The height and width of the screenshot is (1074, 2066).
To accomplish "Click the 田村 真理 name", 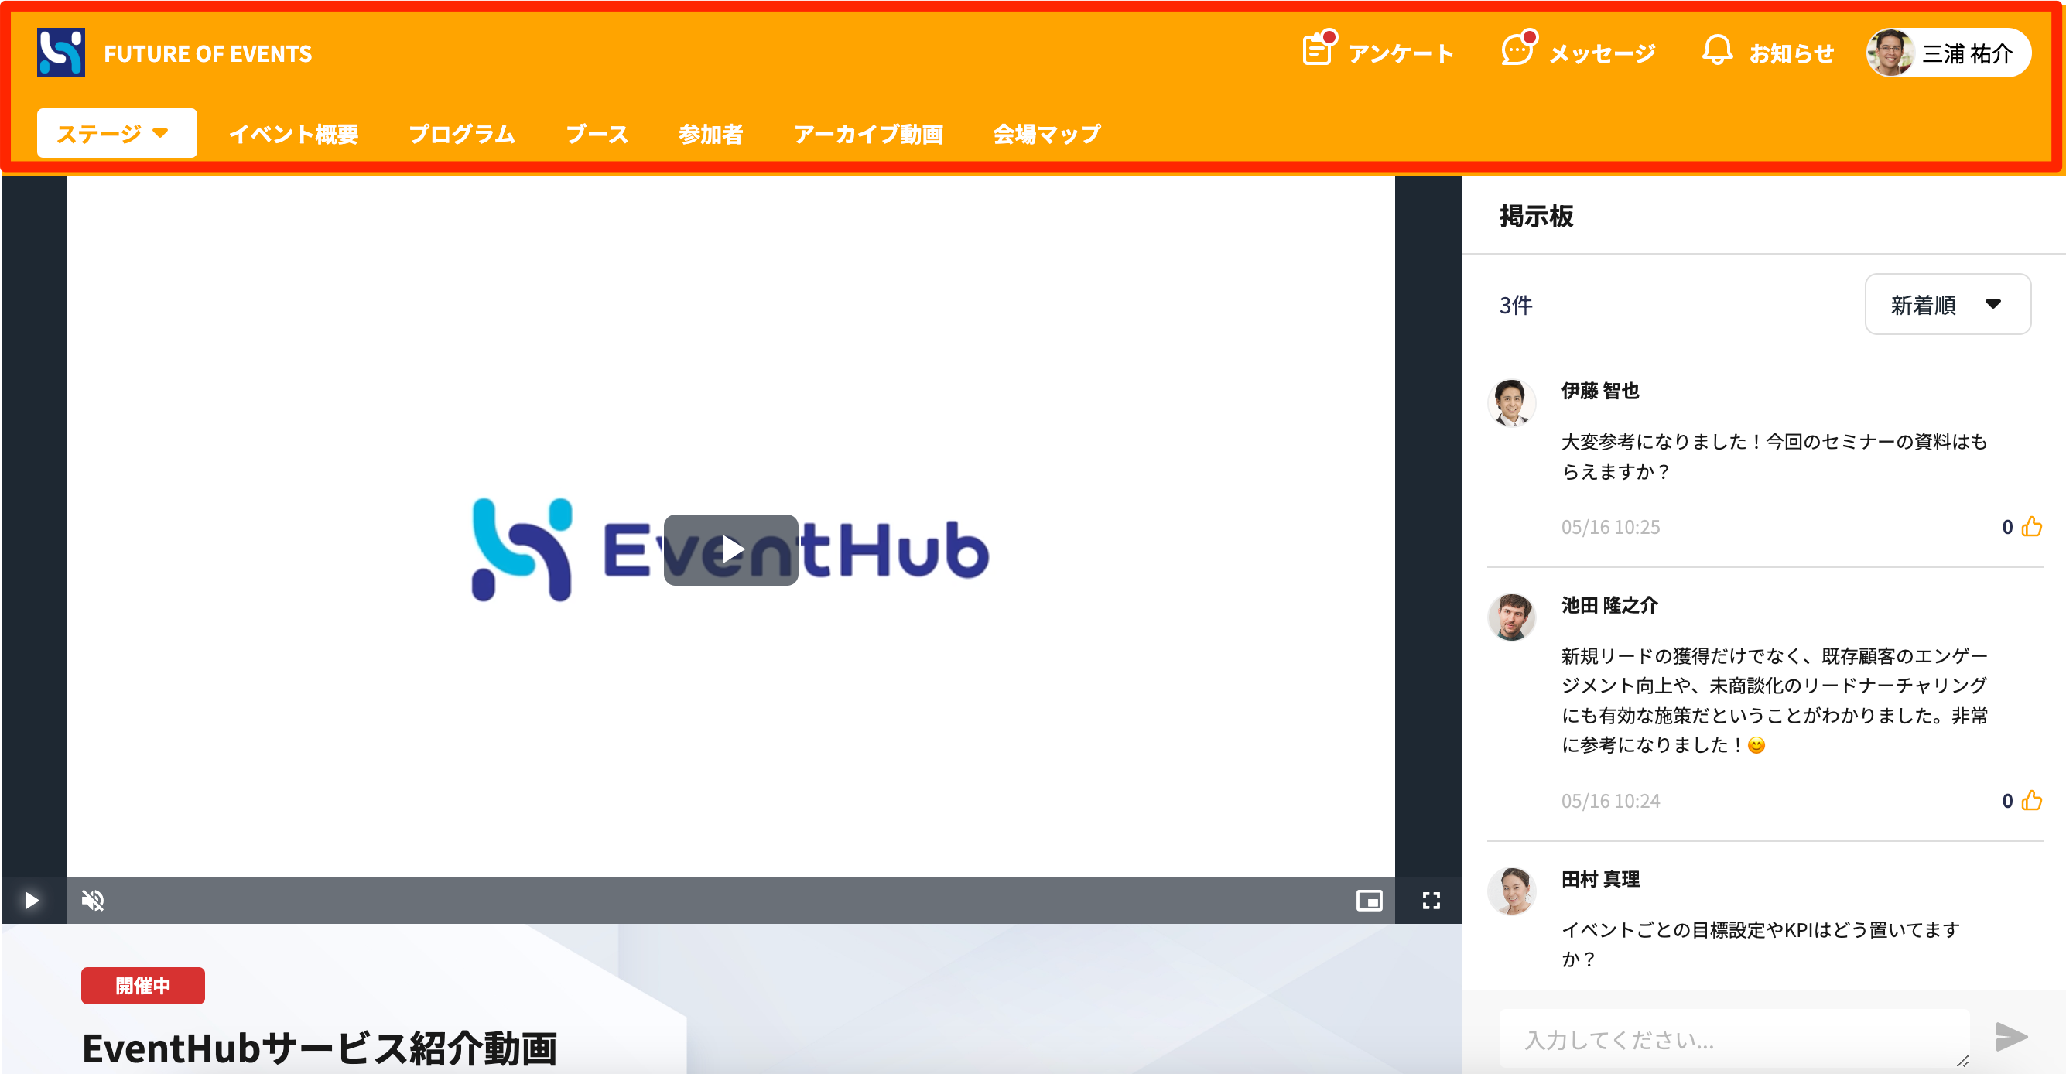I will coord(1600,879).
